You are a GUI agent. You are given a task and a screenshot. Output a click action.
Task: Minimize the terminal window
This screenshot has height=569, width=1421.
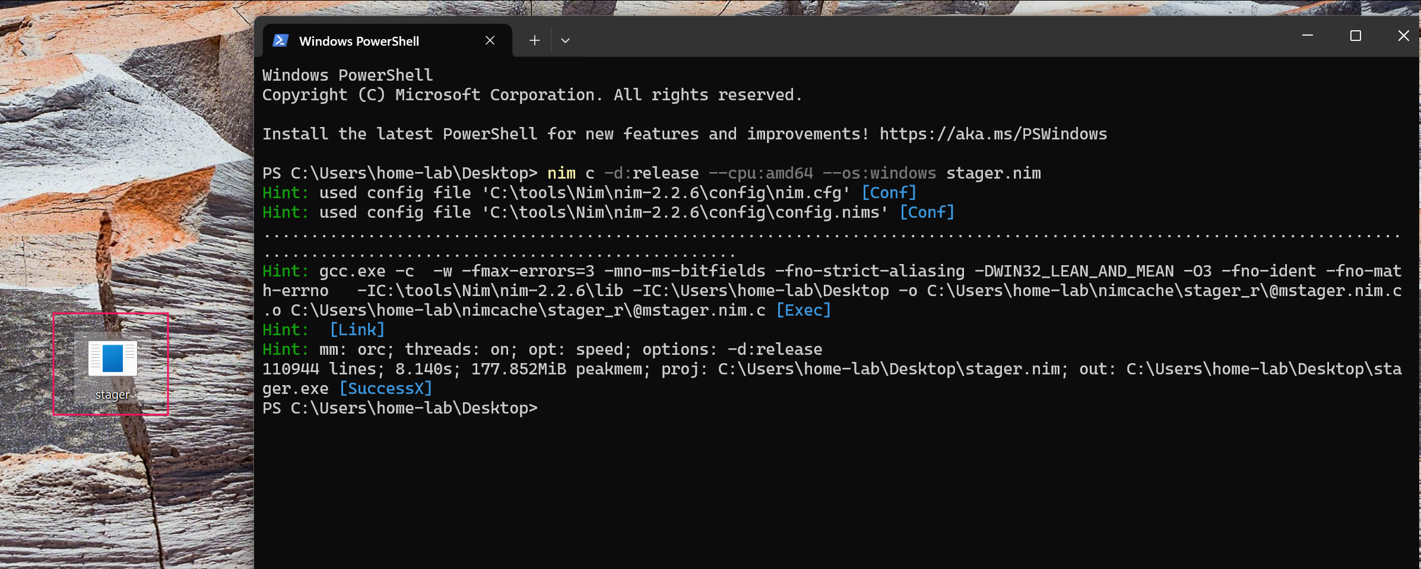pyautogui.click(x=1307, y=36)
